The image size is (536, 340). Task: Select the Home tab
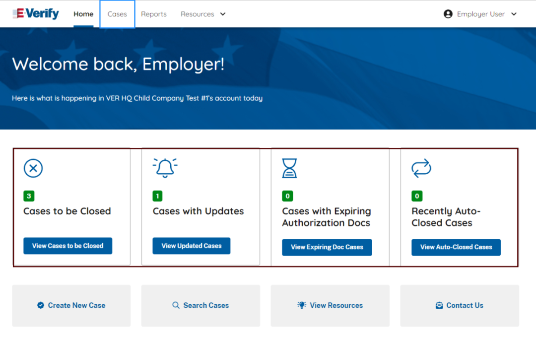tap(83, 14)
